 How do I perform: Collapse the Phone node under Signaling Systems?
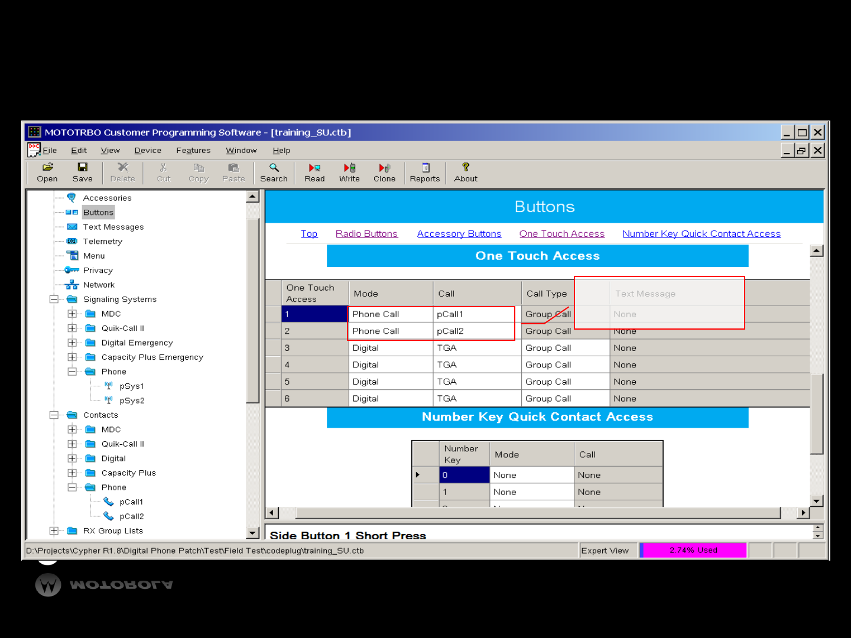point(72,372)
